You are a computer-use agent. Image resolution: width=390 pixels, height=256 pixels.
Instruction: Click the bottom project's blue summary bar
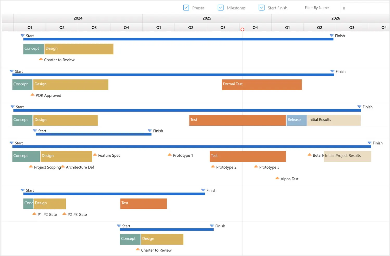point(167,229)
